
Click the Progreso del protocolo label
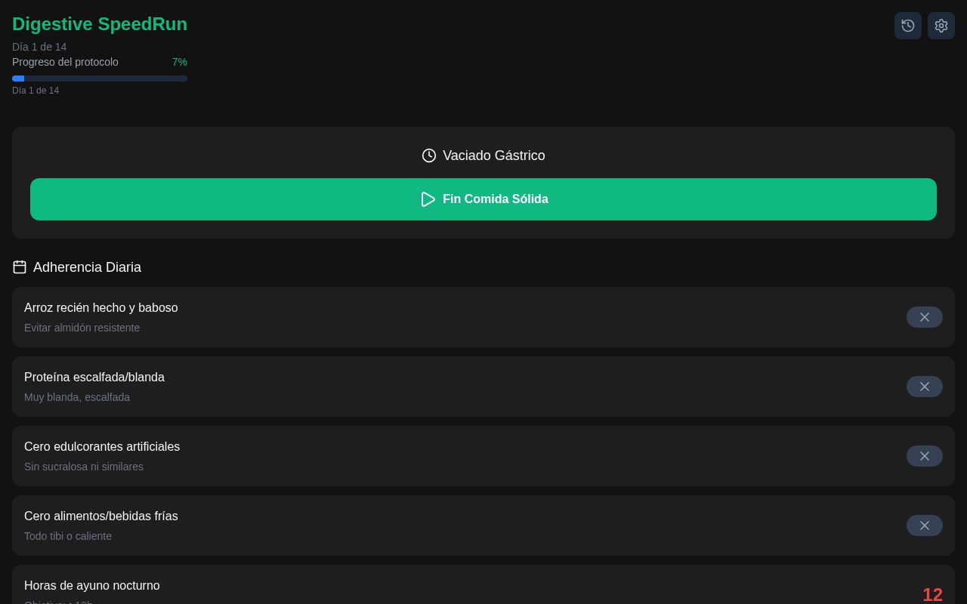(x=65, y=62)
